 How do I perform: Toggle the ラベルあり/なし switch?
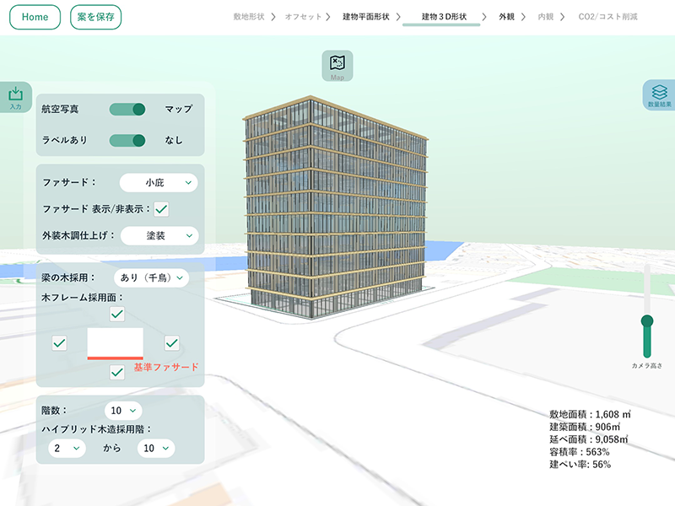click(127, 140)
